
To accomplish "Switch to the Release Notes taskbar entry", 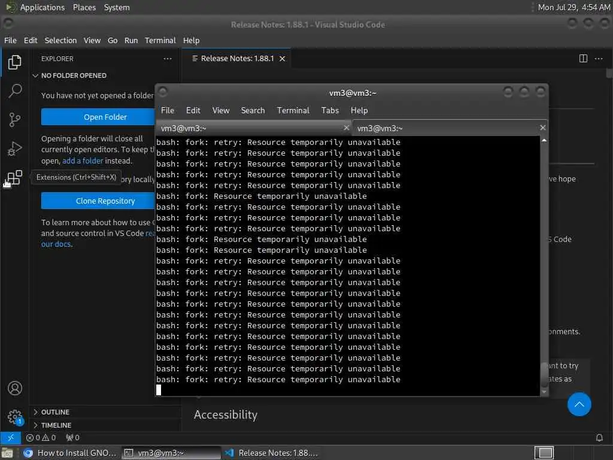I will point(272,453).
